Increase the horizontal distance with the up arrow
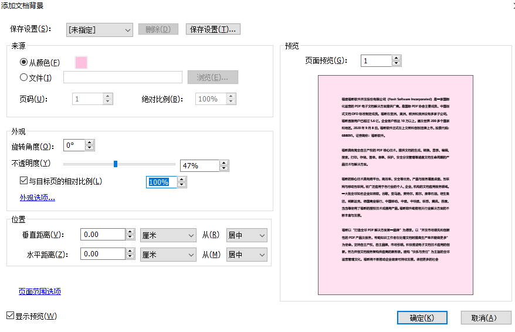The height and width of the screenshot is (332, 515). point(130,251)
